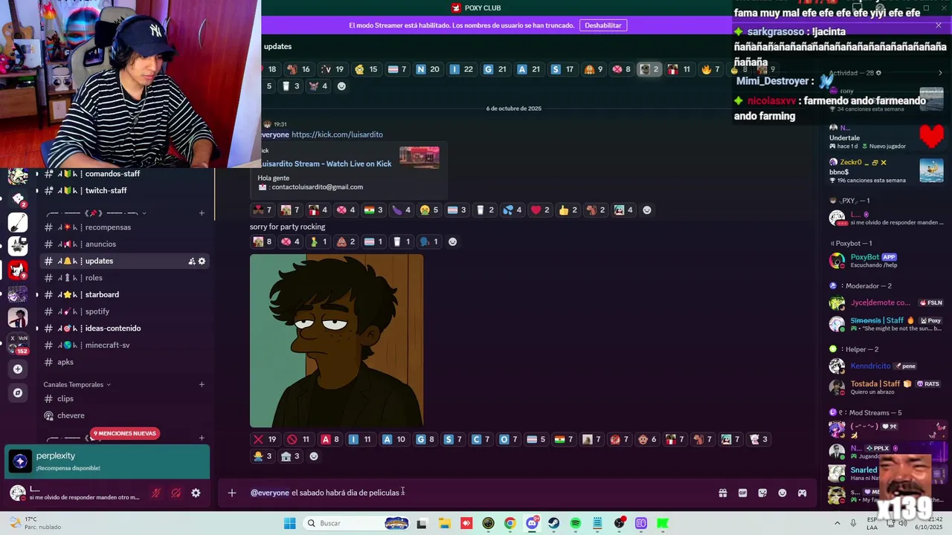The image size is (952, 535).
Task: Open Kenndricito member profile
Action: 886,366
